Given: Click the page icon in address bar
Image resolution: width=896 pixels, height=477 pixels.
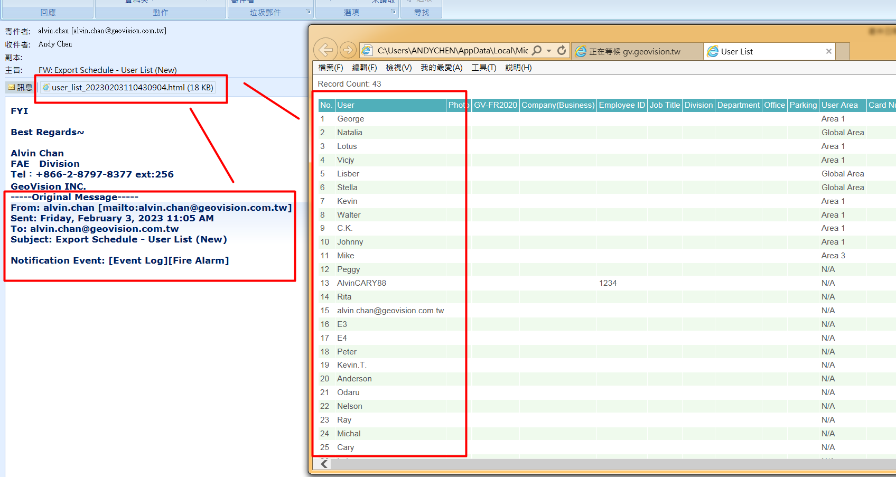Looking at the screenshot, I should (x=367, y=51).
